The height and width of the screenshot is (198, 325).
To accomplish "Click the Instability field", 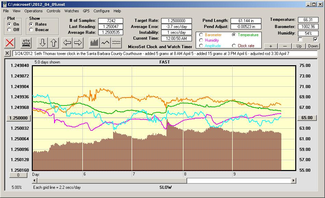I will pyautogui.click(x=177, y=32).
